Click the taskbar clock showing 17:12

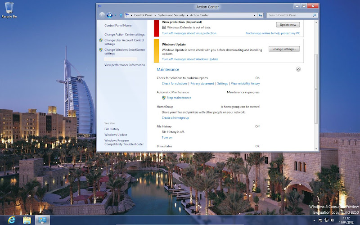point(346,220)
